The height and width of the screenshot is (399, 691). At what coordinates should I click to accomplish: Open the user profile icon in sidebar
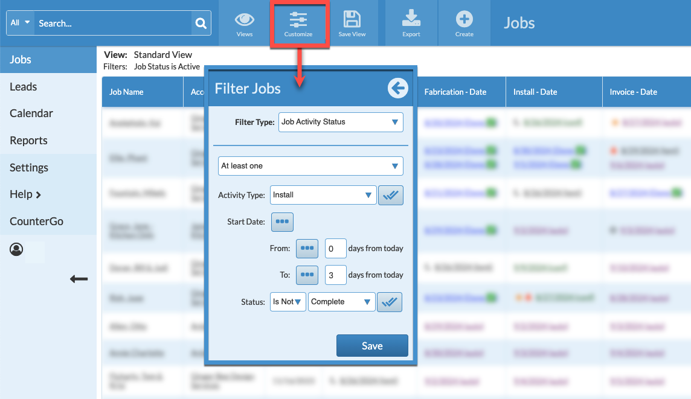[x=16, y=249]
